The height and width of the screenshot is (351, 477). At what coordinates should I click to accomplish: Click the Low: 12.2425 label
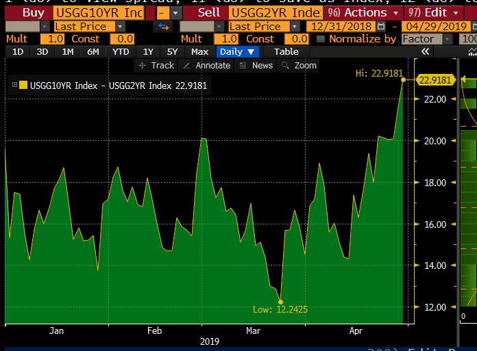coord(280,310)
